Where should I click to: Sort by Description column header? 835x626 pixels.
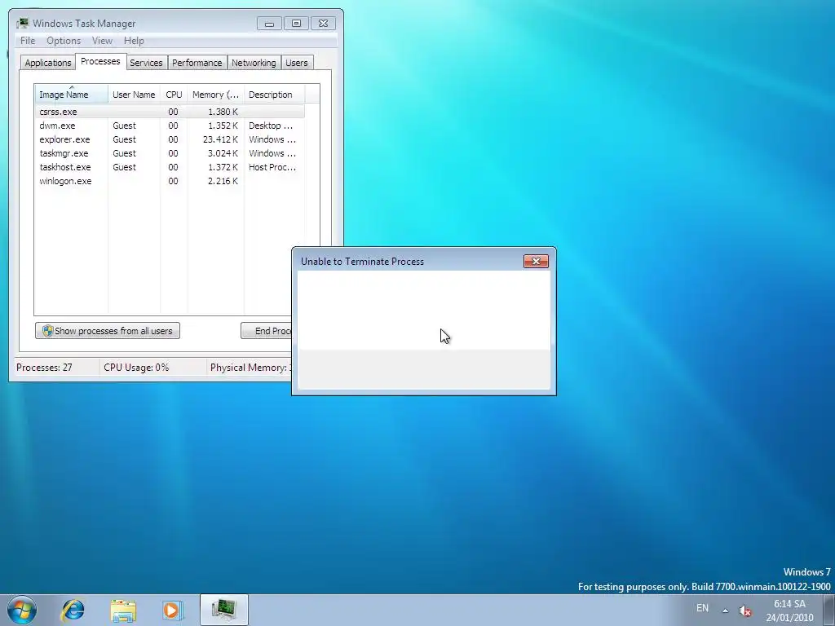pyautogui.click(x=274, y=95)
